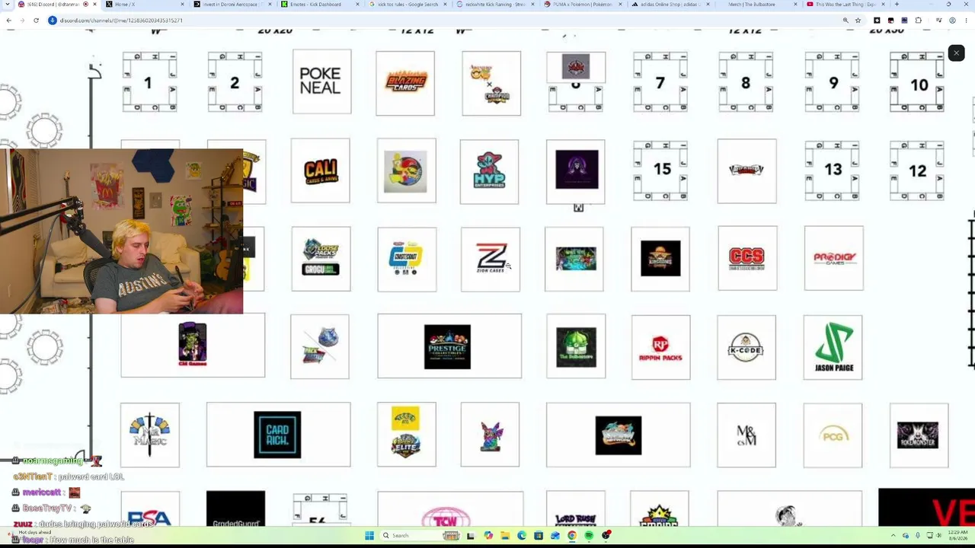The width and height of the screenshot is (975, 548).
Task: Click the Rippin Packs logo
Action: pos(660,347)
